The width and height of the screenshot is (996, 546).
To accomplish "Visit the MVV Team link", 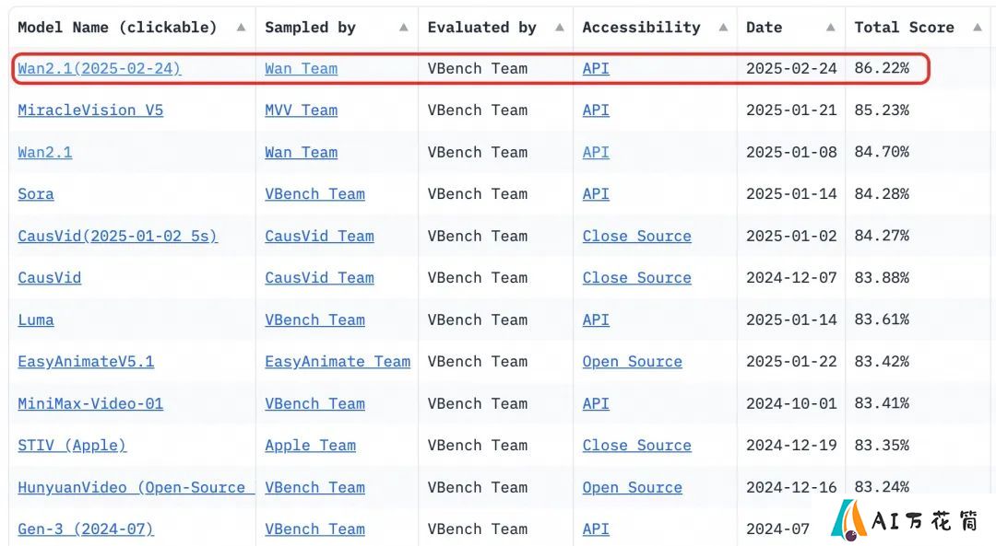I will pos(301,110).
